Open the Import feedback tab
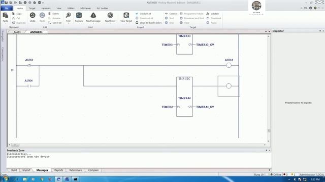Viewport: 325px width, 182px height. [x=26, y=170]
